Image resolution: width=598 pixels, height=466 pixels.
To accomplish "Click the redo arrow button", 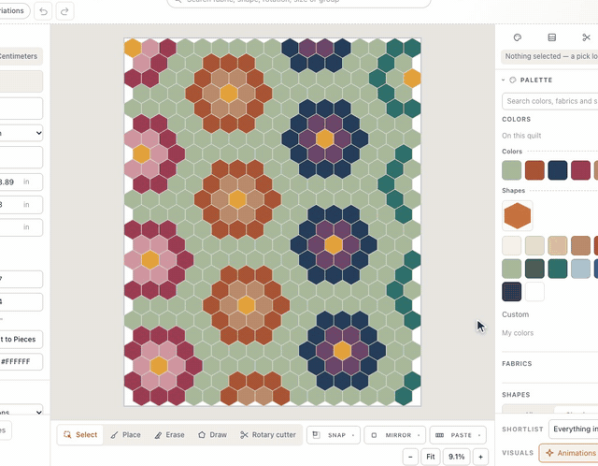I will coord(64,11).
